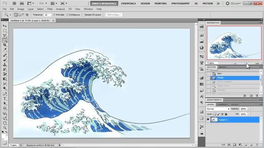Select the History Brush tool
The height and width of the screenshot is (148, 264).
click(x=5, y=69)
